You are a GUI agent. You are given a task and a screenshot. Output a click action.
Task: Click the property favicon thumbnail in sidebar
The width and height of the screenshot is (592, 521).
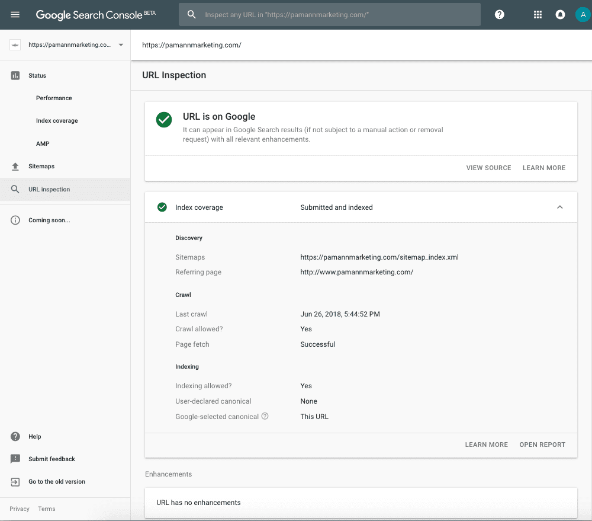click(x=15, y=45)
